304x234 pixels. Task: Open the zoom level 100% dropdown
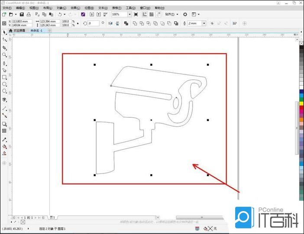pyautogui.click(x=129, y=14)
